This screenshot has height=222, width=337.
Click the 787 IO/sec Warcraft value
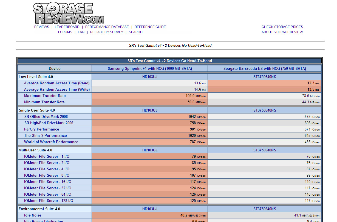198,142
